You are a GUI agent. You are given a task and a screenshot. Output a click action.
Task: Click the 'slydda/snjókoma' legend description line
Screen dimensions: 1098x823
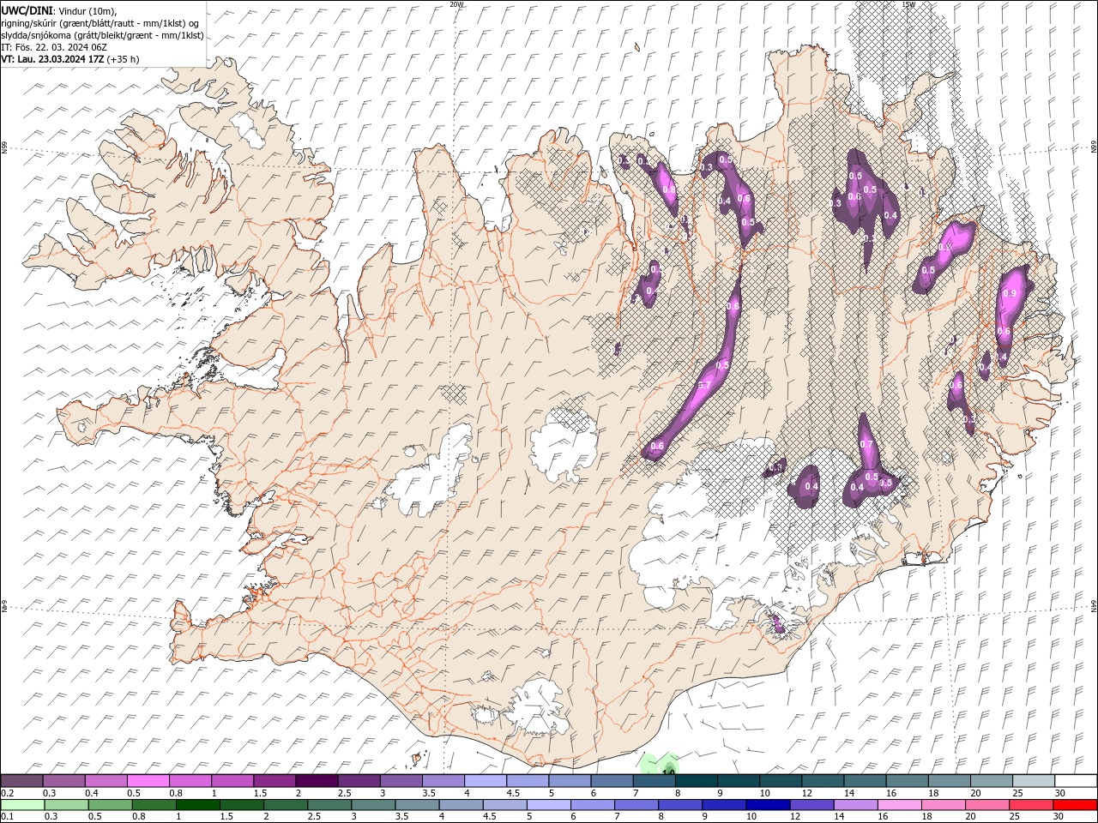coord(102,34)
